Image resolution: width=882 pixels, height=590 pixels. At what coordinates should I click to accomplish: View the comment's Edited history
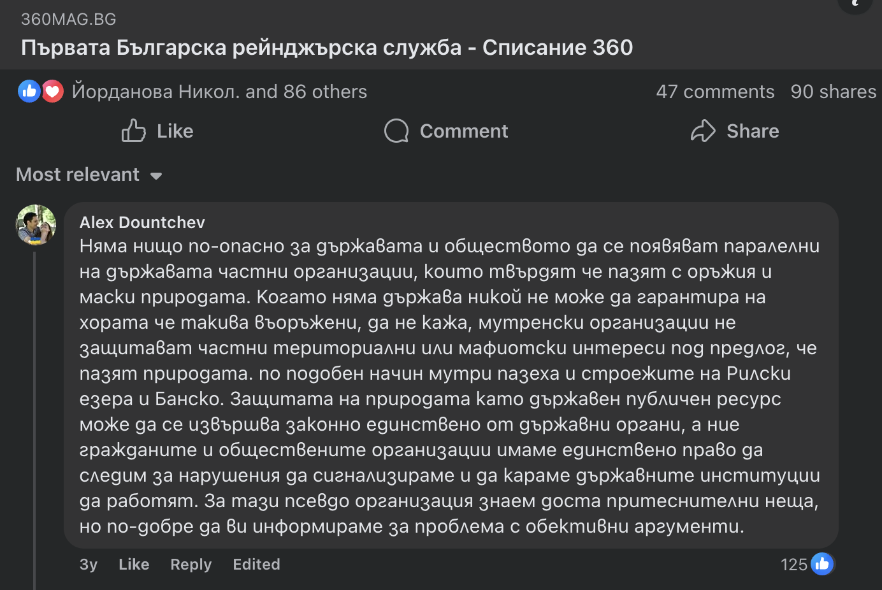click(x=256, y=565)
